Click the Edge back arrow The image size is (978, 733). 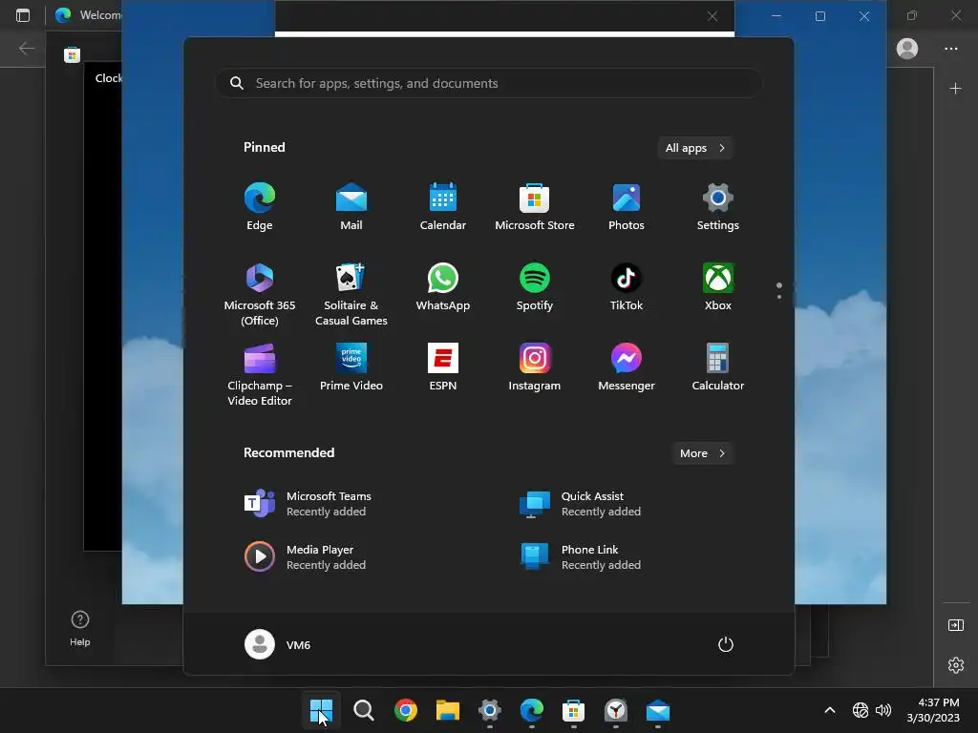[26, 48]
